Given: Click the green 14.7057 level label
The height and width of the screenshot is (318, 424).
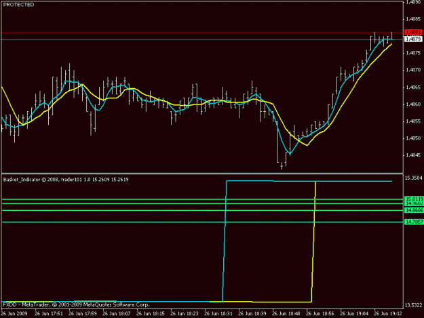Looking at the screenshot, I should click(414, 222).
